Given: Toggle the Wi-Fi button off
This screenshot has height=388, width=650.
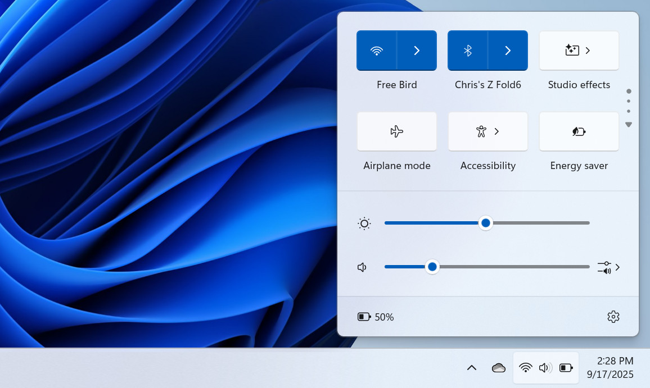Looking at the screenshot, I should point(377,51).
